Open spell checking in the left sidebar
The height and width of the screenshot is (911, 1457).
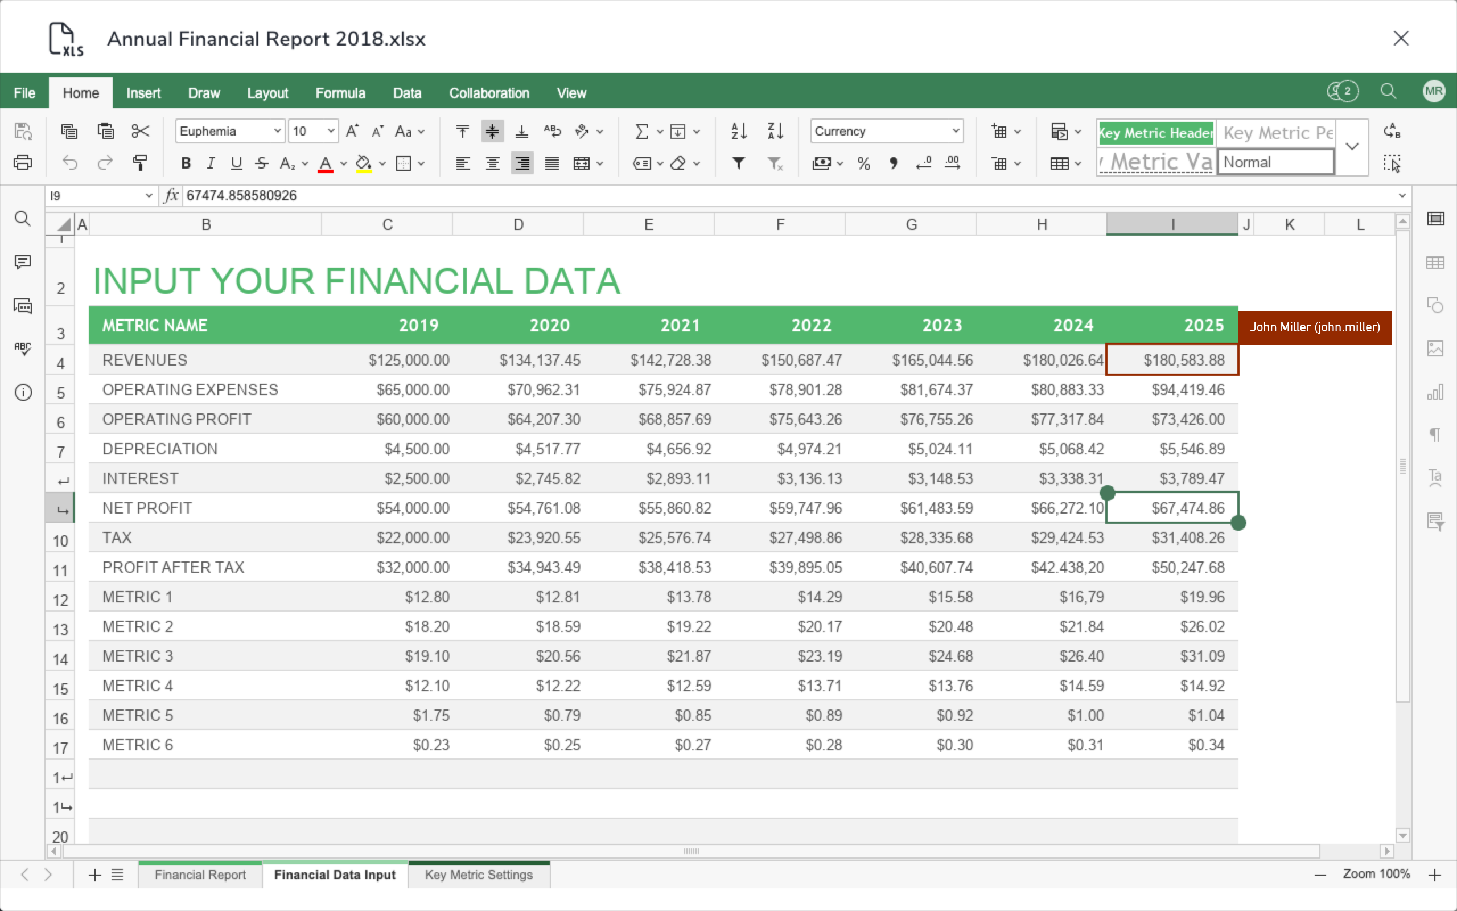coord(22,348)
